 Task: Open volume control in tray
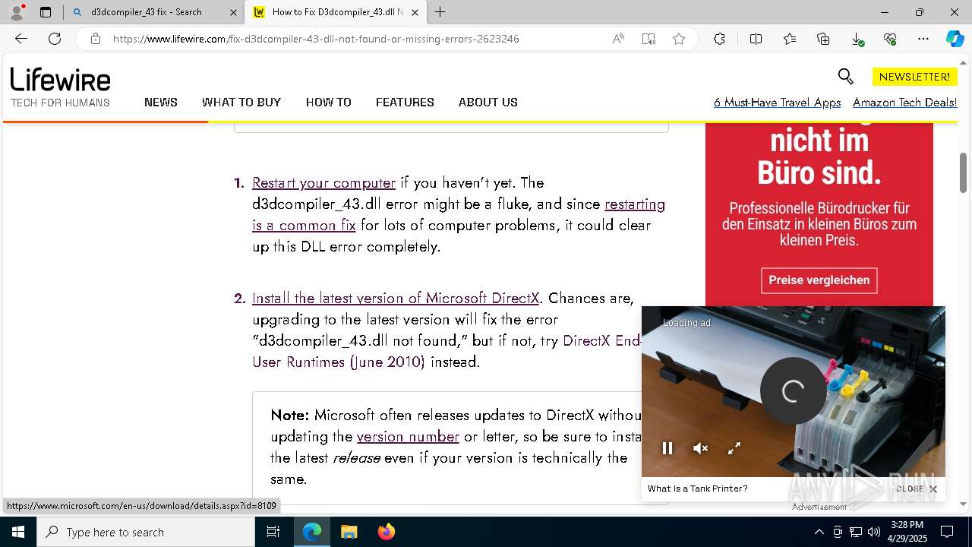[874, 532]
